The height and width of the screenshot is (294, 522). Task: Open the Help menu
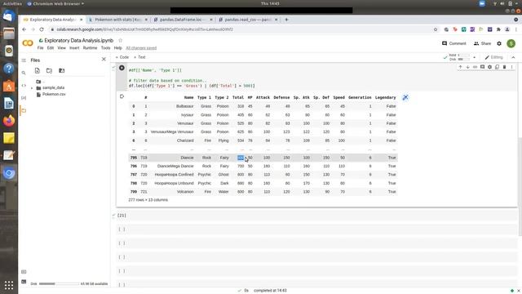click(117, 48)
